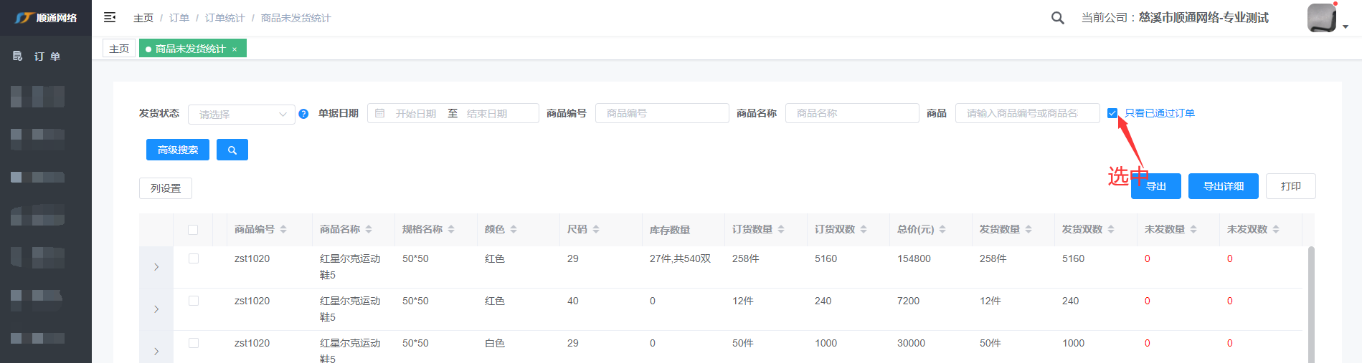Click the sidebar collapse hamburger icon
The image size is (1362, 363).
[110, 17]
